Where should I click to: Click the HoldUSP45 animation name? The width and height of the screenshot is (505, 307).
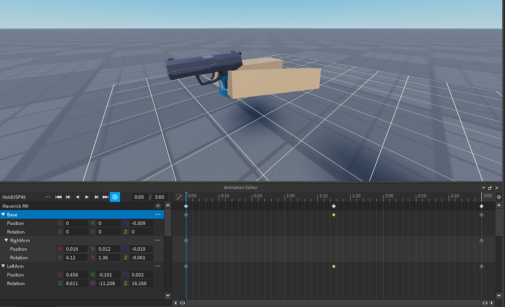pos(15,197)
